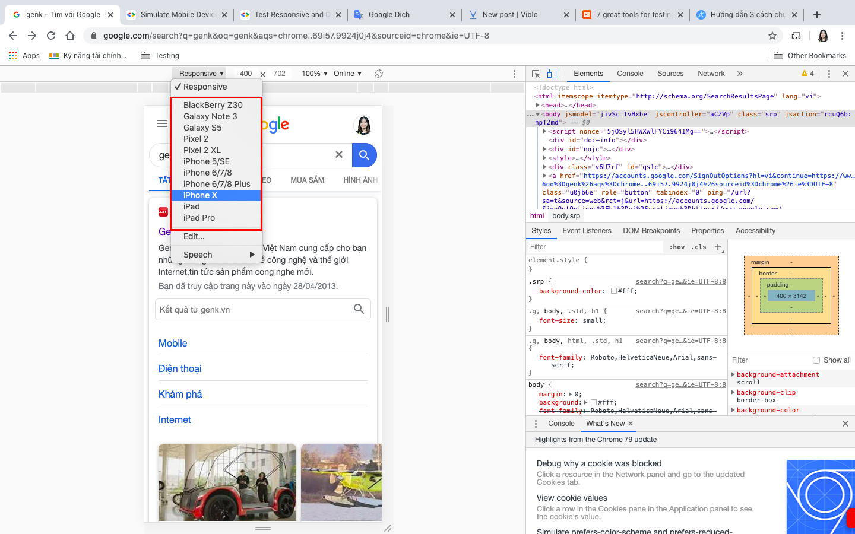Toggle the device toolbar icon in DevTools

click(x=552, y=74)
